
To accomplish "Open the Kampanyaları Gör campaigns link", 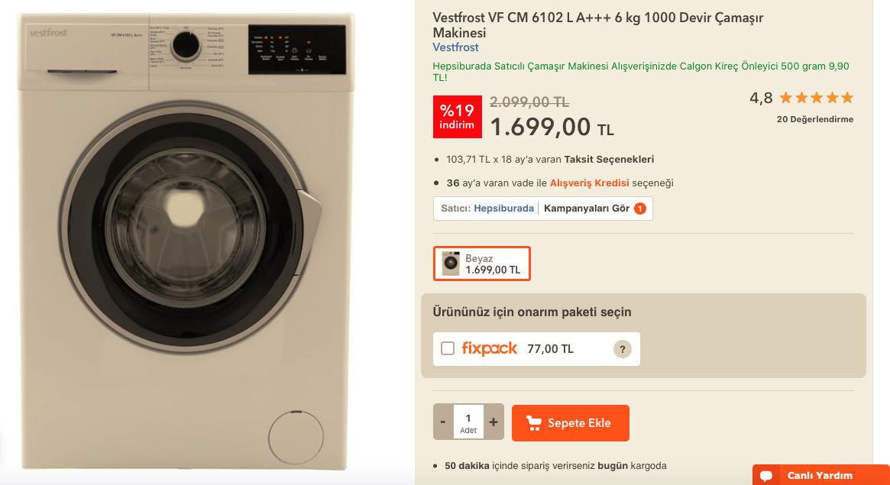I will tap(586, 209).
